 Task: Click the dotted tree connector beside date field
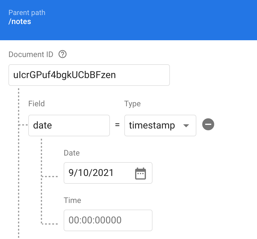click(23, 125)
